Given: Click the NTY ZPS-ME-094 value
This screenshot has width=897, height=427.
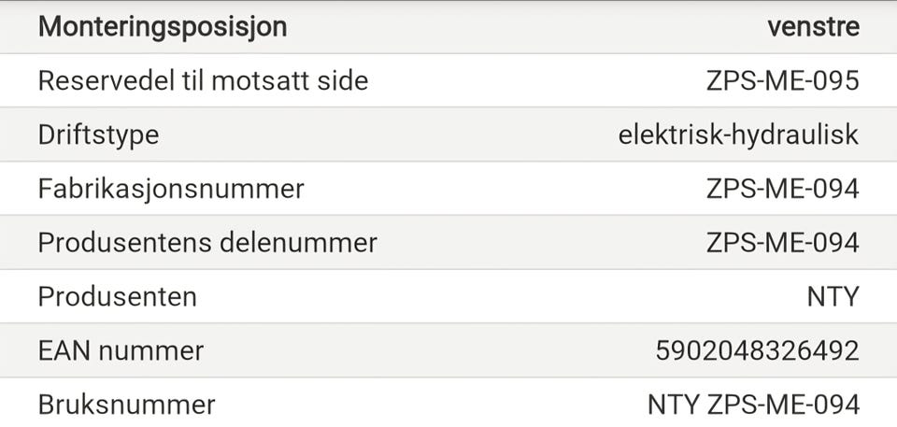Looking at the screenshot, I should coord(753,405).
